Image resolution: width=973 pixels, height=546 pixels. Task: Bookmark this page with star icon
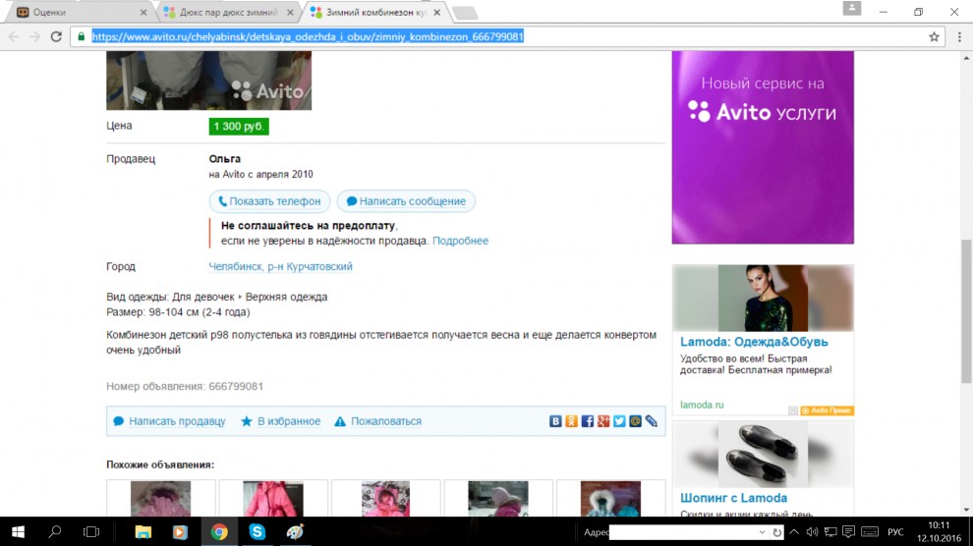(934, 36)
